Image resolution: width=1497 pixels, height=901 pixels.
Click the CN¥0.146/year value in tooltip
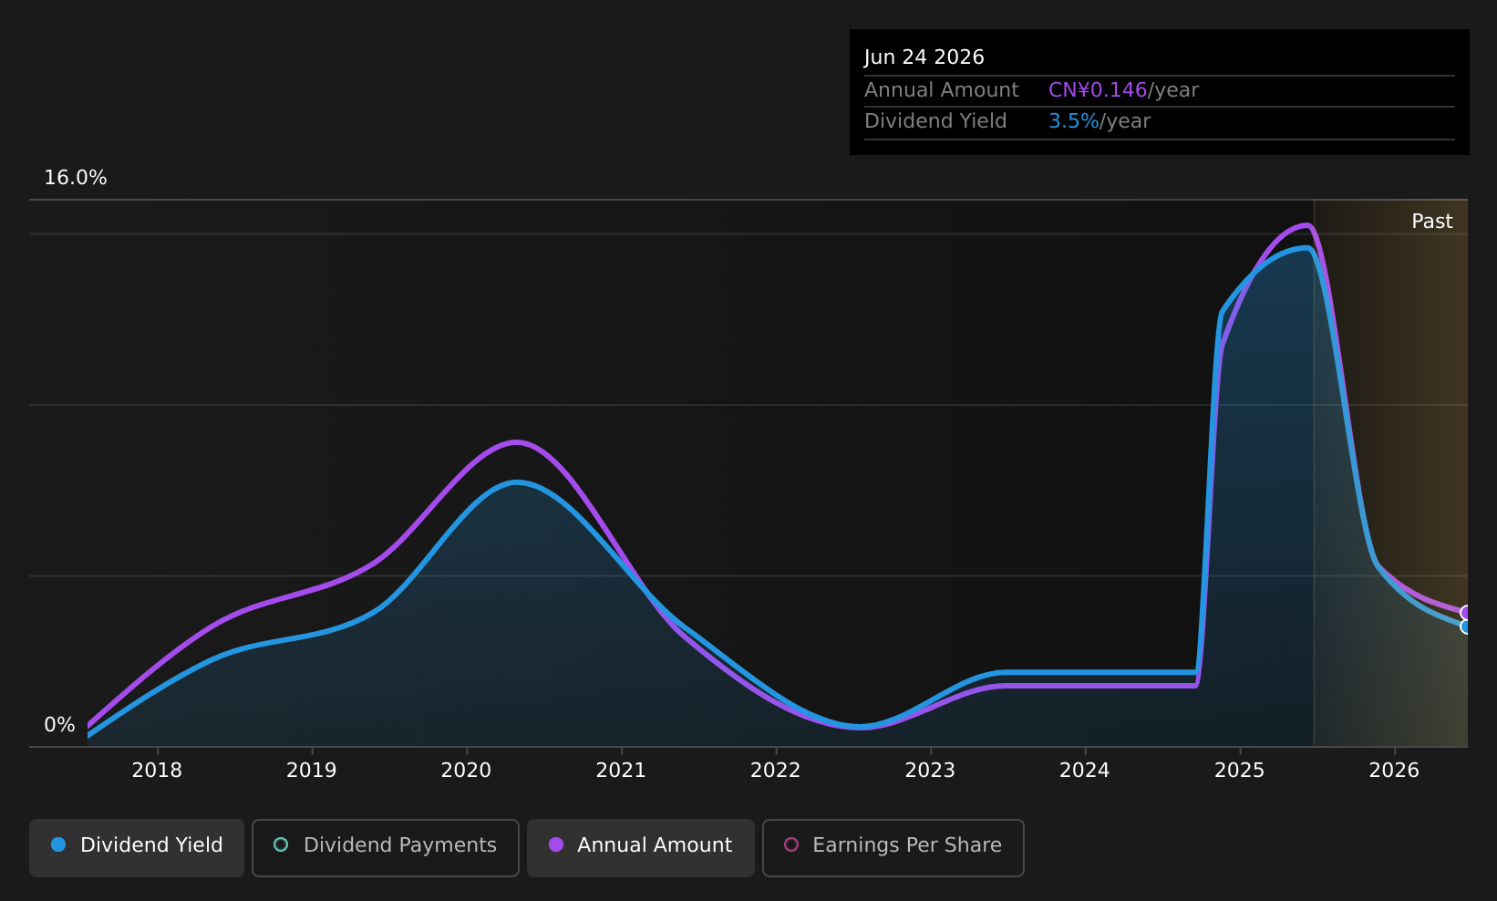pyautogui.click(x=1123, y=90)
